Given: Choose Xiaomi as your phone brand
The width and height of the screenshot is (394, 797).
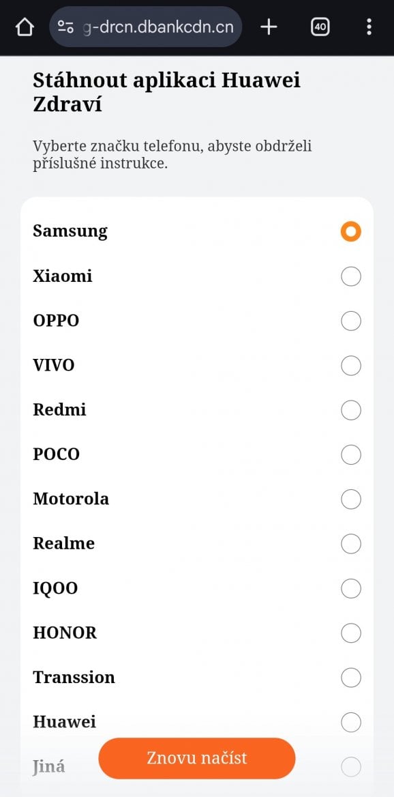Looking at the screenshot, I should tap(350, 276).
